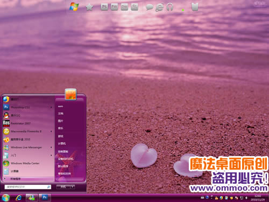Open Macromedia Fireworks 8 in Start menu
The image size is (269, 202).
(28, 131)
